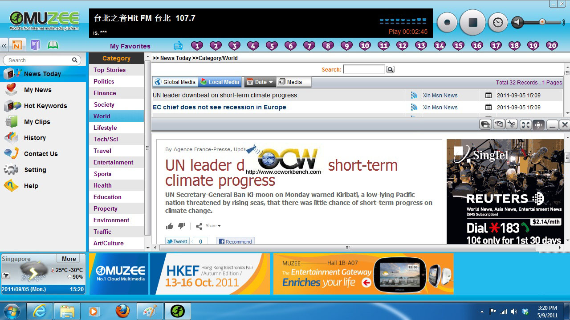Open headline 'UN leader downbeat on short-term climate progress'

(x=225, y=95)
